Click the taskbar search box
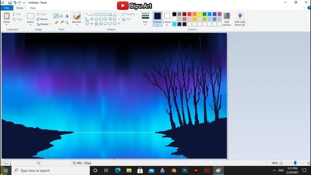This screenshot has width=311, height=175. coord(51,171)
